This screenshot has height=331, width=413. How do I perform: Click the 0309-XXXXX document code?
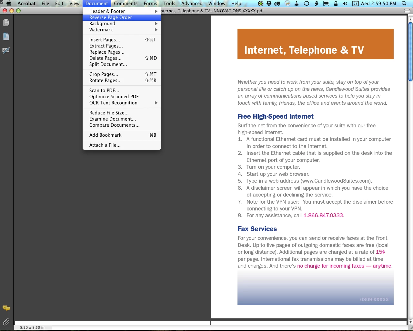(x=374, y=300)
